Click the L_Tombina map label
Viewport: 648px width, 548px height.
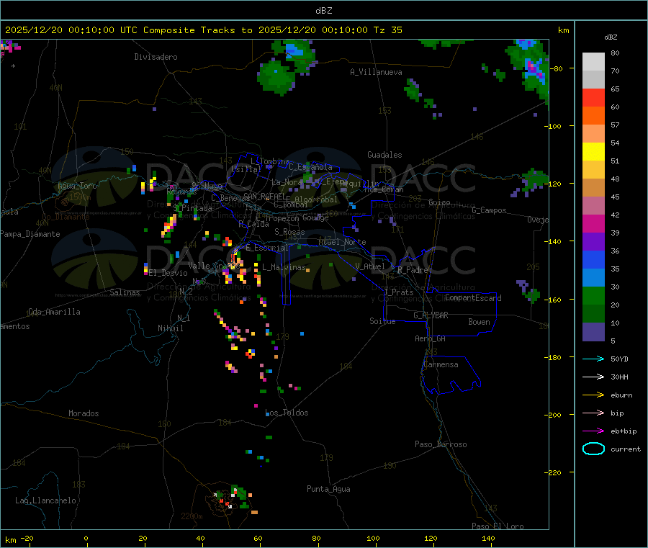(270, 161)
